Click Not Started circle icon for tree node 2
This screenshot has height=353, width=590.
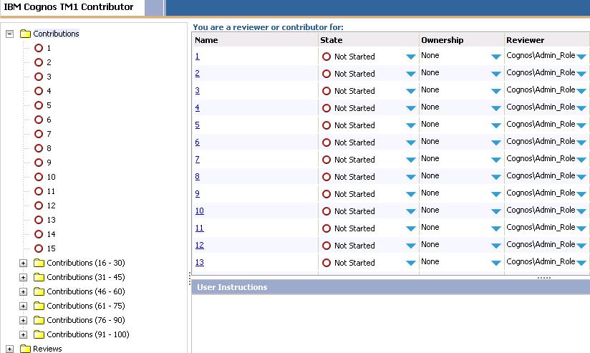(39, 62)
